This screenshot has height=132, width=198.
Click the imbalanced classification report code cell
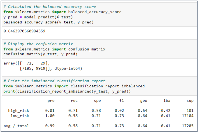click(x=100, y=86)
